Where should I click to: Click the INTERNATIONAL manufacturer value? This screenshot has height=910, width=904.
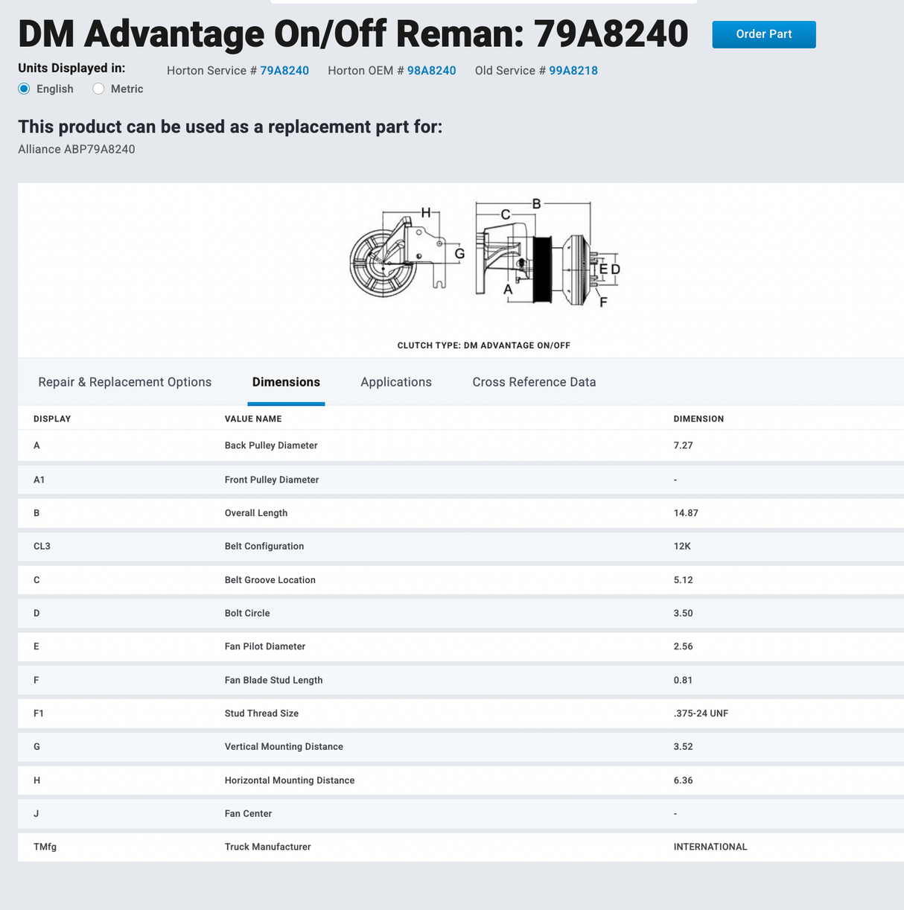[710, 847]
